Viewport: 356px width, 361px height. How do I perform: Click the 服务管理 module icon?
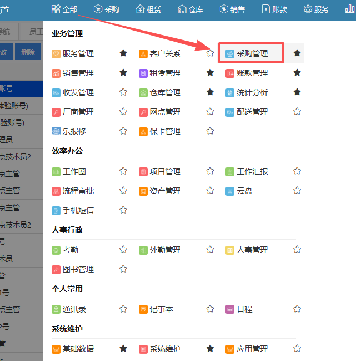56,54
